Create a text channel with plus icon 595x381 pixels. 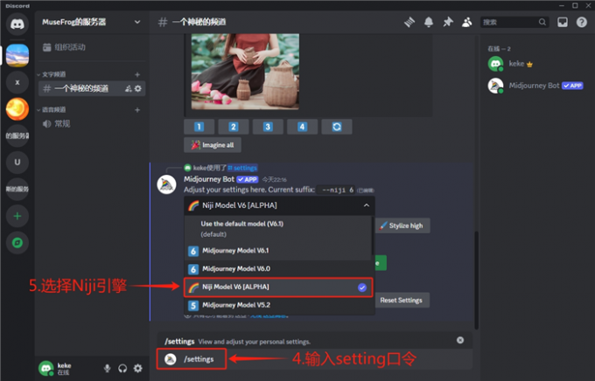pos(137,74)
